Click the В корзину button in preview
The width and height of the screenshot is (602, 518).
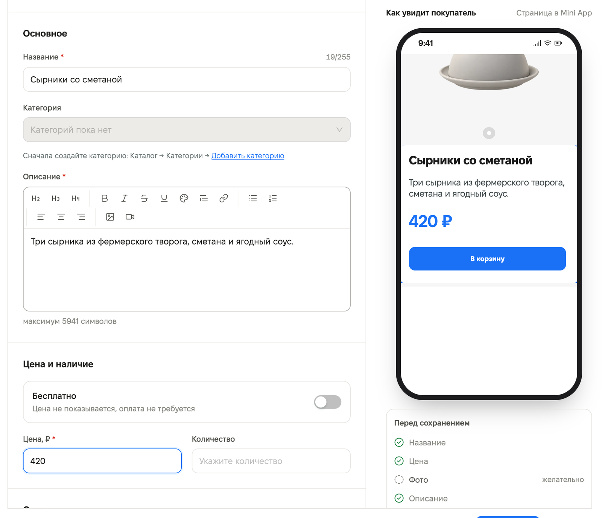point(487,259)
